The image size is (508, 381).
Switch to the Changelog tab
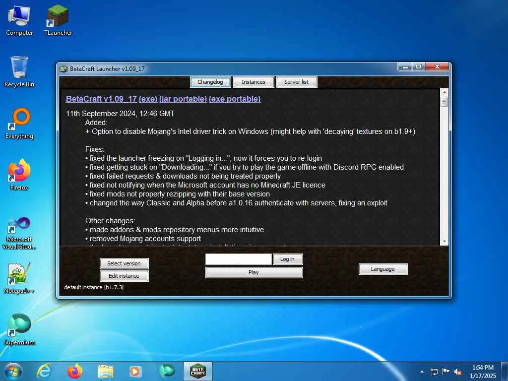(x=210, y=82)
